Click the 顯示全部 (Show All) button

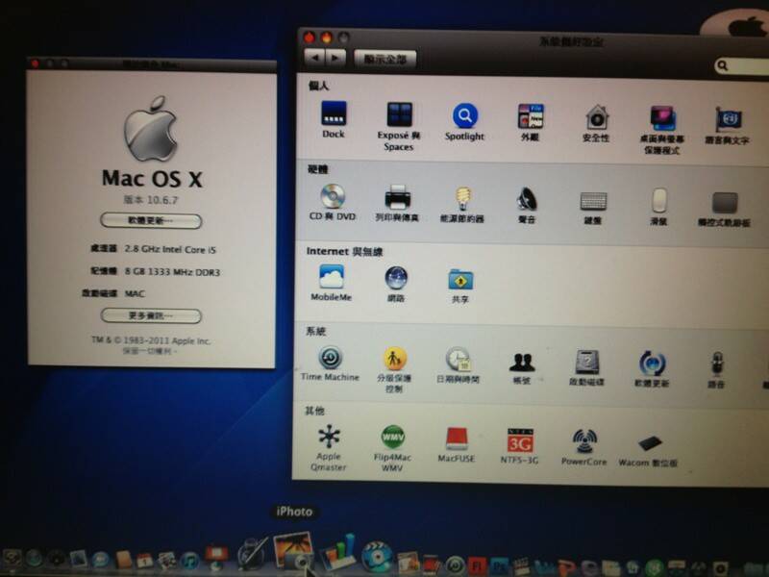(385, 60)
